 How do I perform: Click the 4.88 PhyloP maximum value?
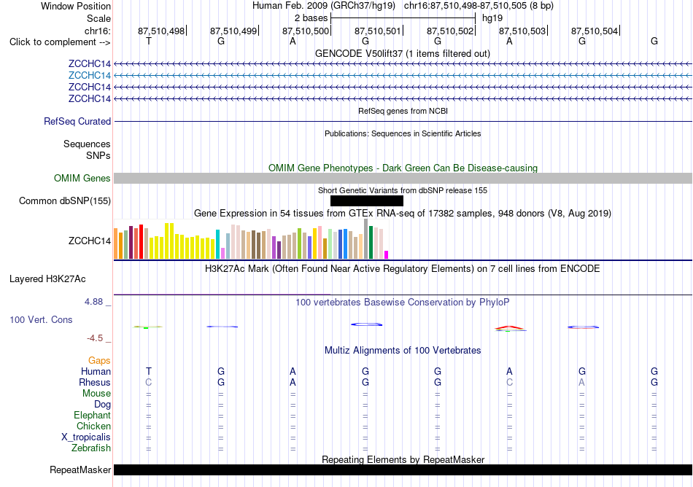(93, 302)
